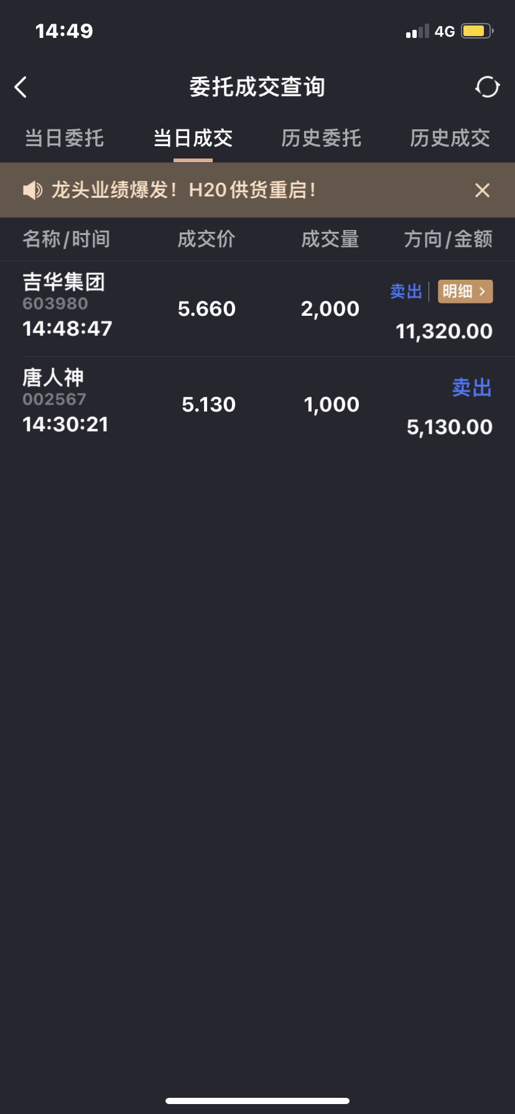Tap the speaker announcement icon
The image size is (515, 1114).
pyautogui.click(x=32, y=190)
